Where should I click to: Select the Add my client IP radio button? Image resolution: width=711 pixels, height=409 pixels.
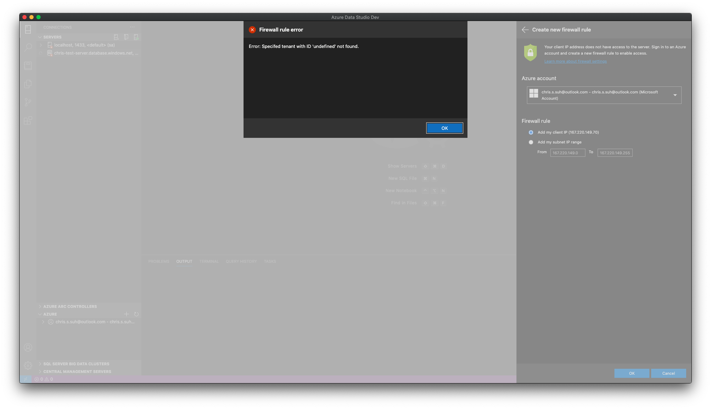click(531, 132)
